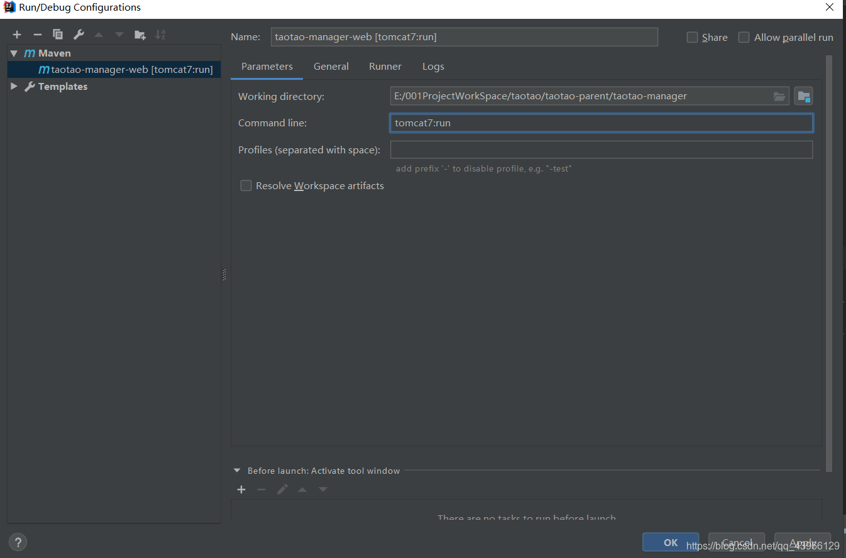Screen dimensions: 846x558
Task: Move configuration up with gray arrow
Action: pos(99,35)
